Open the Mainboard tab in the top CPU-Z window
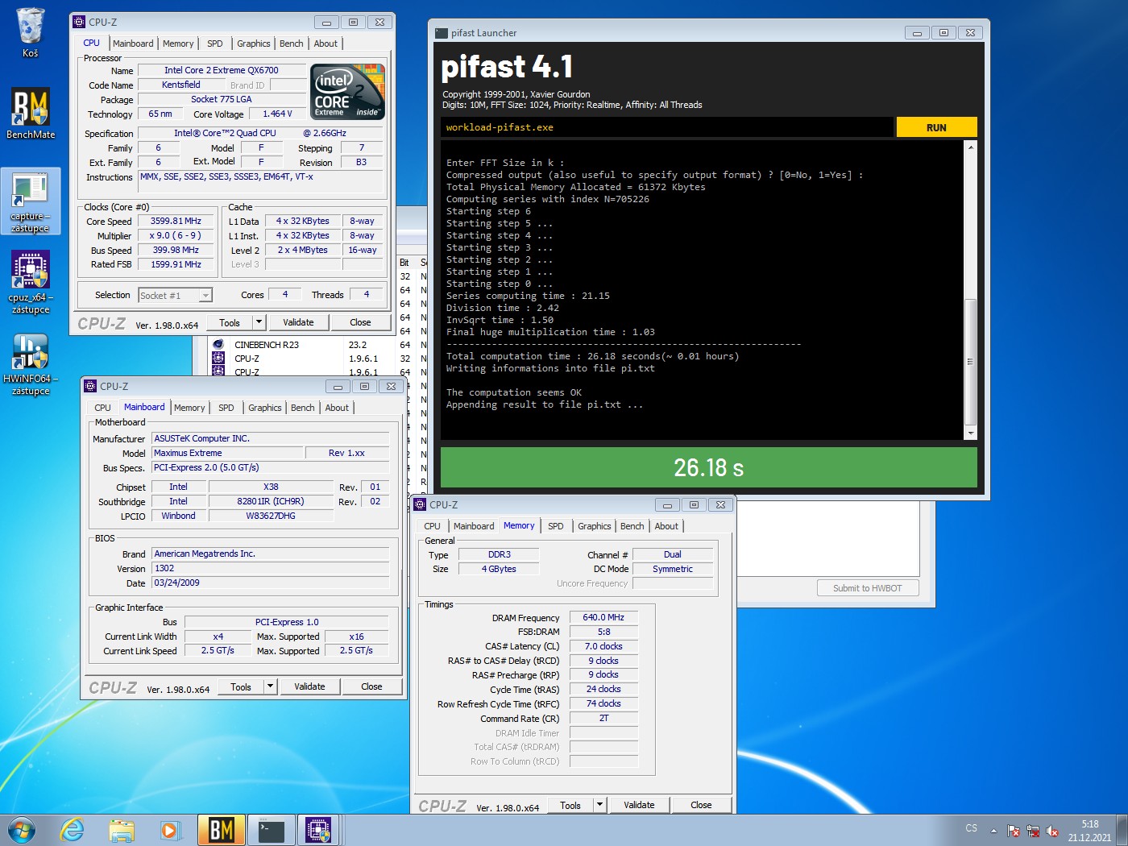 click(x=133, y=44)
